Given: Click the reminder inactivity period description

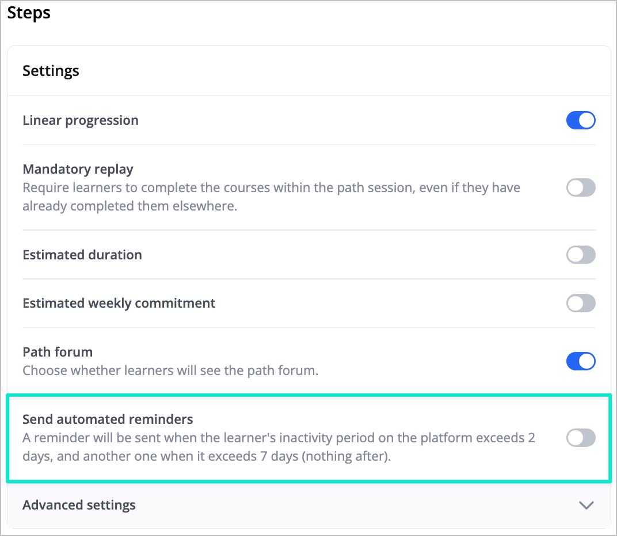Looking at the screenshot, I should 279,447.
